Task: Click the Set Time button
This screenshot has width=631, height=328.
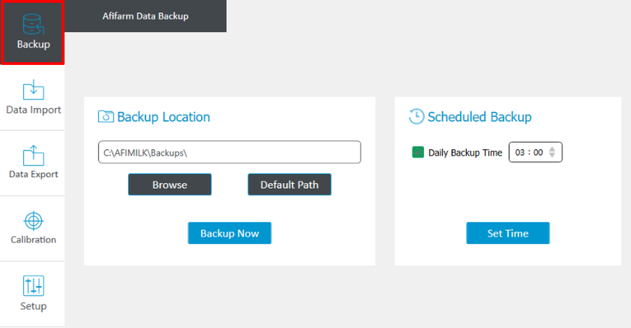Action: point(508,233)
